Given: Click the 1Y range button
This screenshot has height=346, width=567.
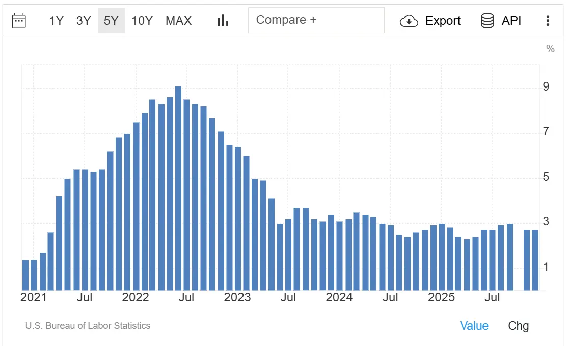Looking at the screenshot, I should (56, 20).
